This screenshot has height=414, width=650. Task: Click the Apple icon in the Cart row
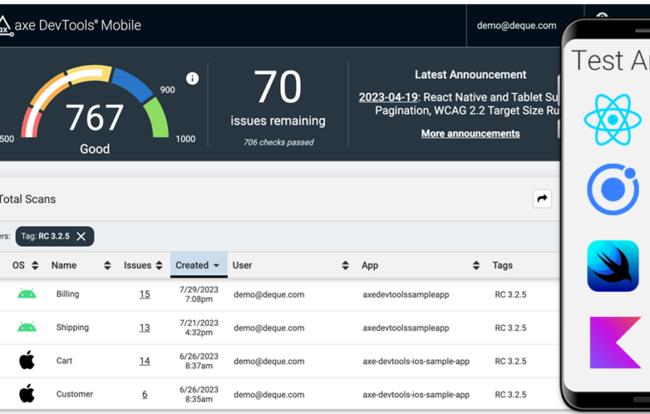point(26,361)
